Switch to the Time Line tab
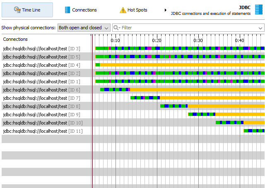 pos(27,10)
